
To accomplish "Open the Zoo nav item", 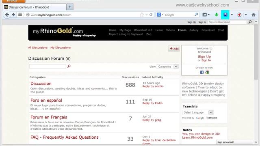I will (149, 34).
